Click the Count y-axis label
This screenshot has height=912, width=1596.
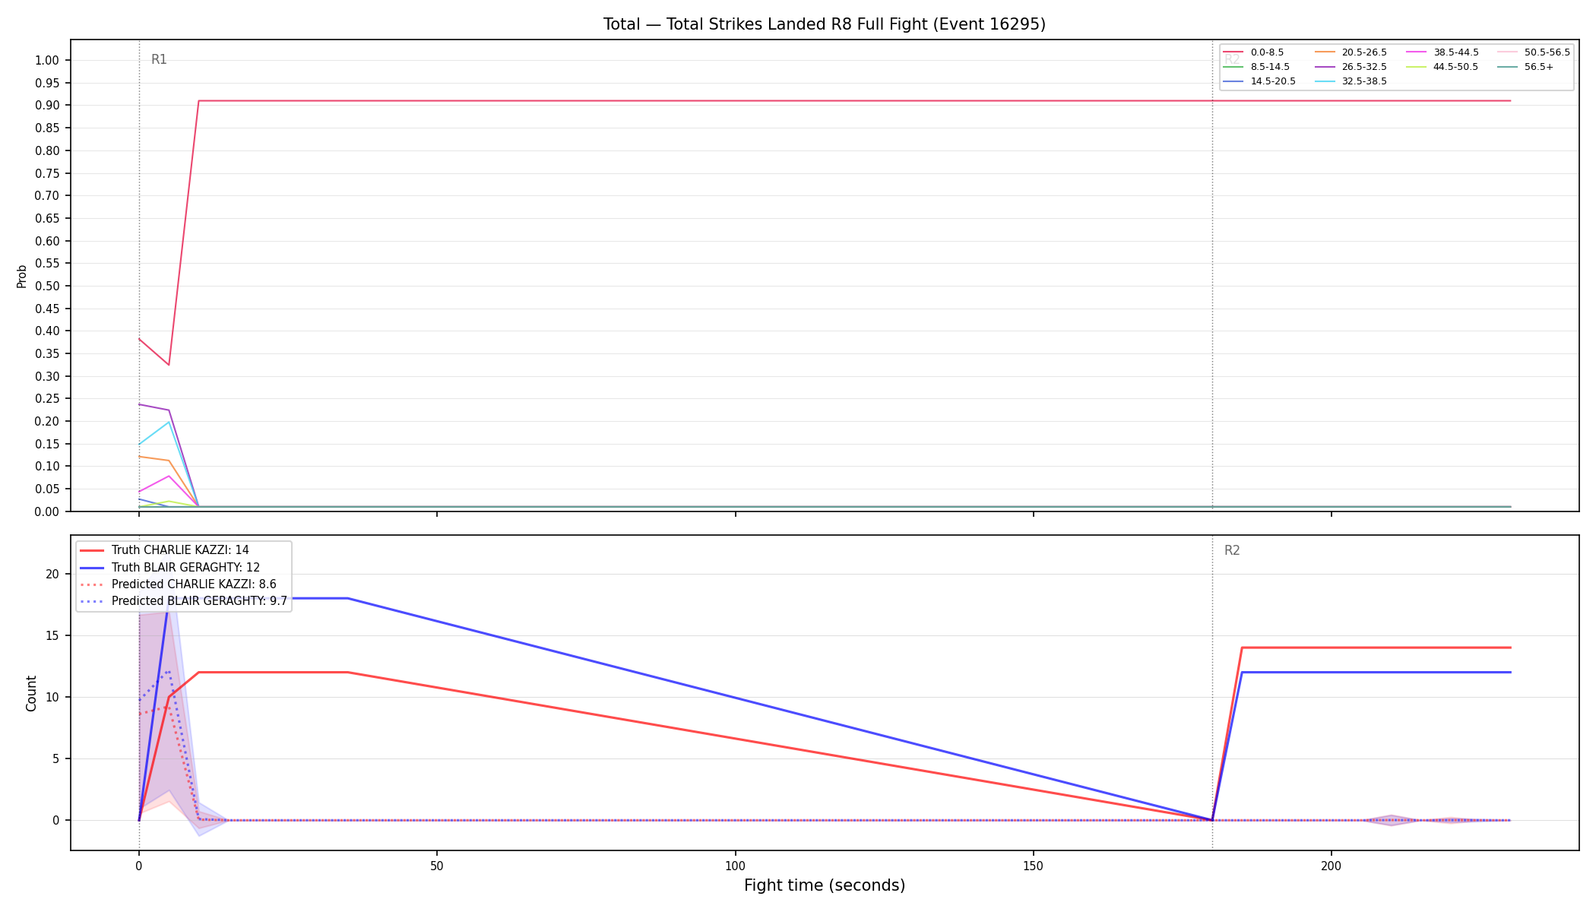pyautogui.click(x=31, y=693)
